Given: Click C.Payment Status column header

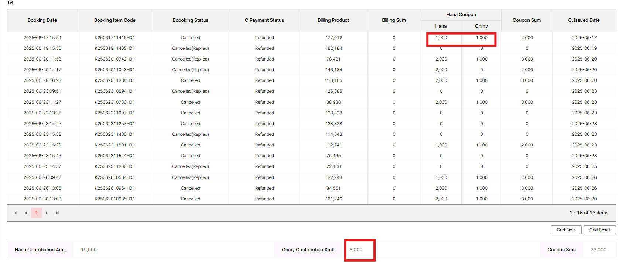Looking at the screenshot, I should point(264,20).
